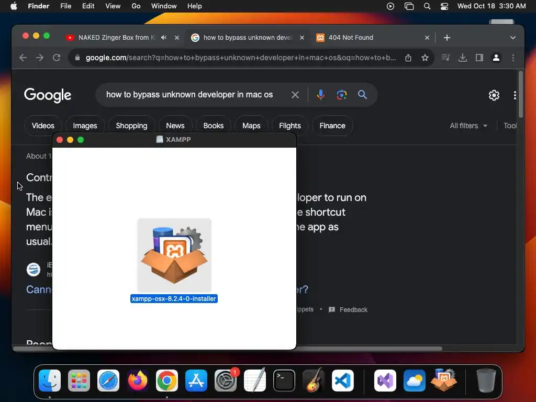Launch Finder from the Dock
536x402 pixels.
(50, 381)
